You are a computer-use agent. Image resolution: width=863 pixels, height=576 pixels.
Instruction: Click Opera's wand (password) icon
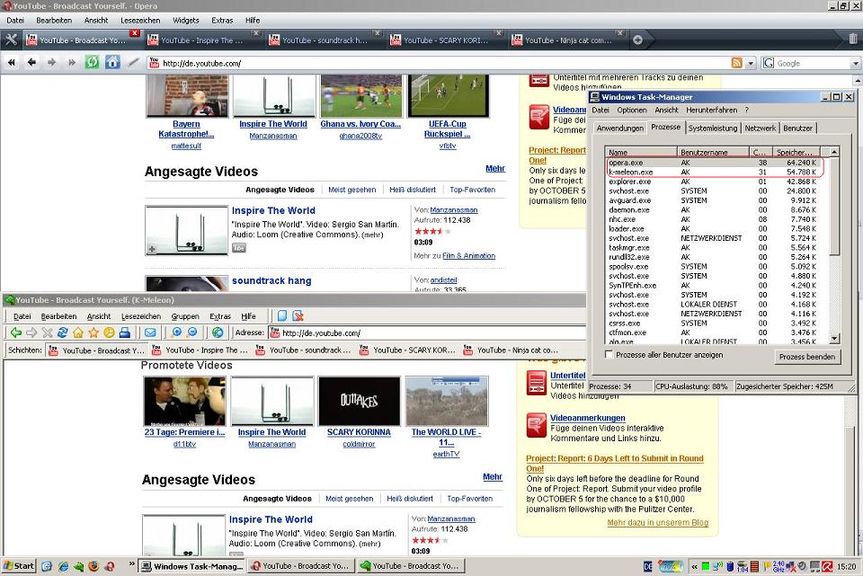point(133,63)
